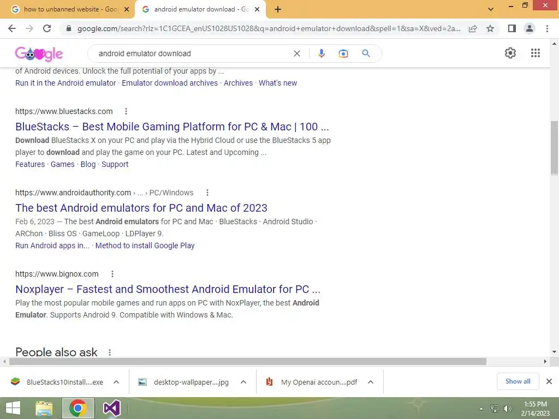Open more options for the androidauthority.com result
This screenshot has width=559, height=419.
pos(207,193)
